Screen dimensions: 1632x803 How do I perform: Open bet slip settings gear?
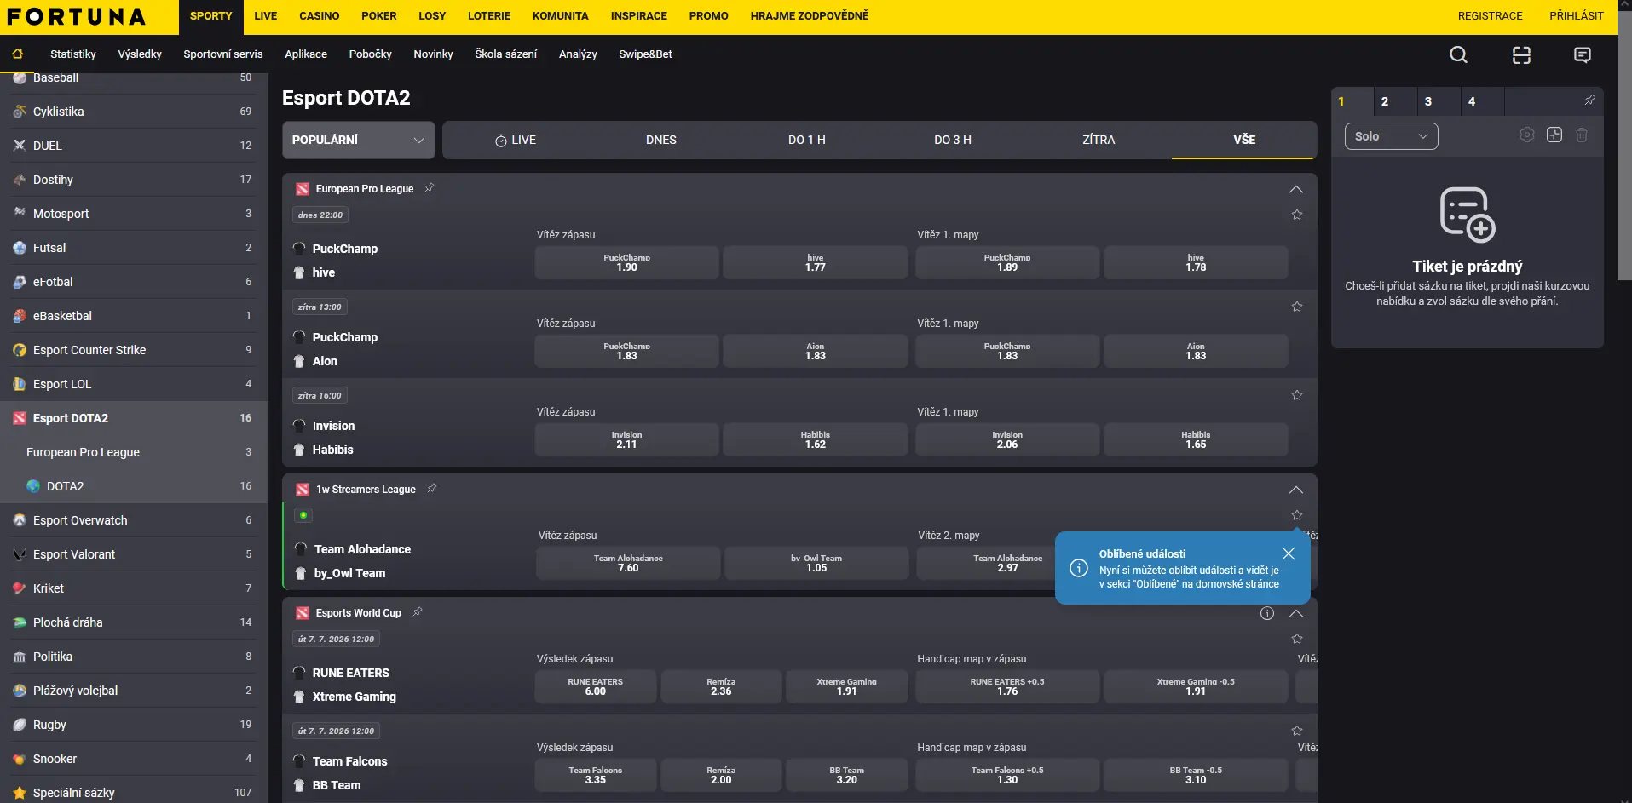[1527, 135]
